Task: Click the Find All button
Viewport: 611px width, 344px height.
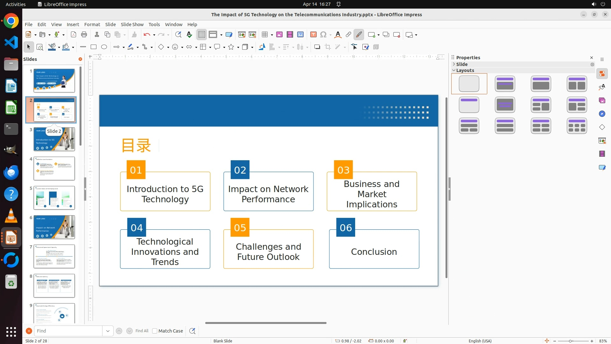Action: [142, 331]
